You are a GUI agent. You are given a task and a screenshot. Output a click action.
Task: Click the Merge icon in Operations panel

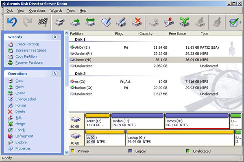pyautogui.click(x=10, y=124)
